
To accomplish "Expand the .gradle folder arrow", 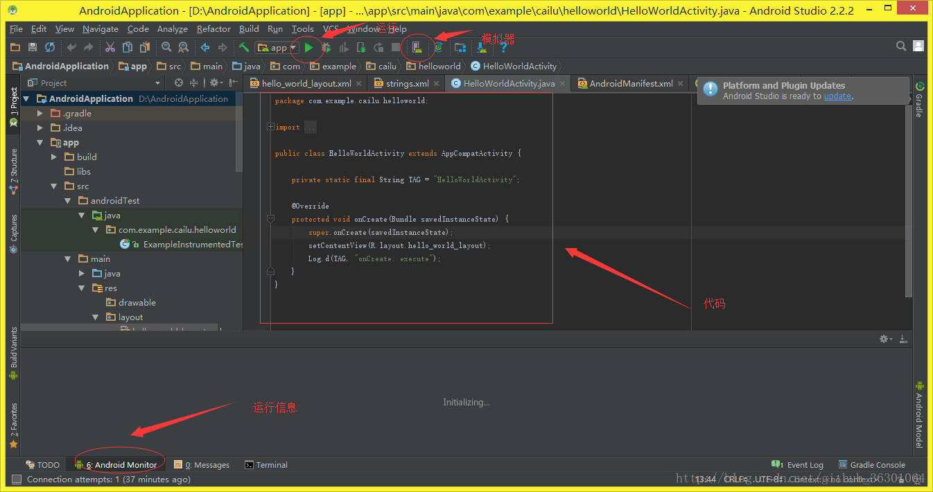I will [40, 113].
